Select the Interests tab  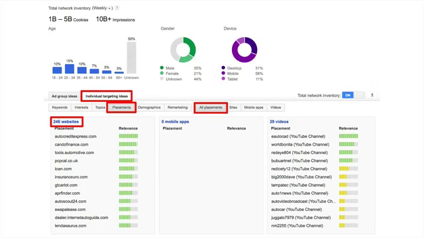click(x=81, y=107)
